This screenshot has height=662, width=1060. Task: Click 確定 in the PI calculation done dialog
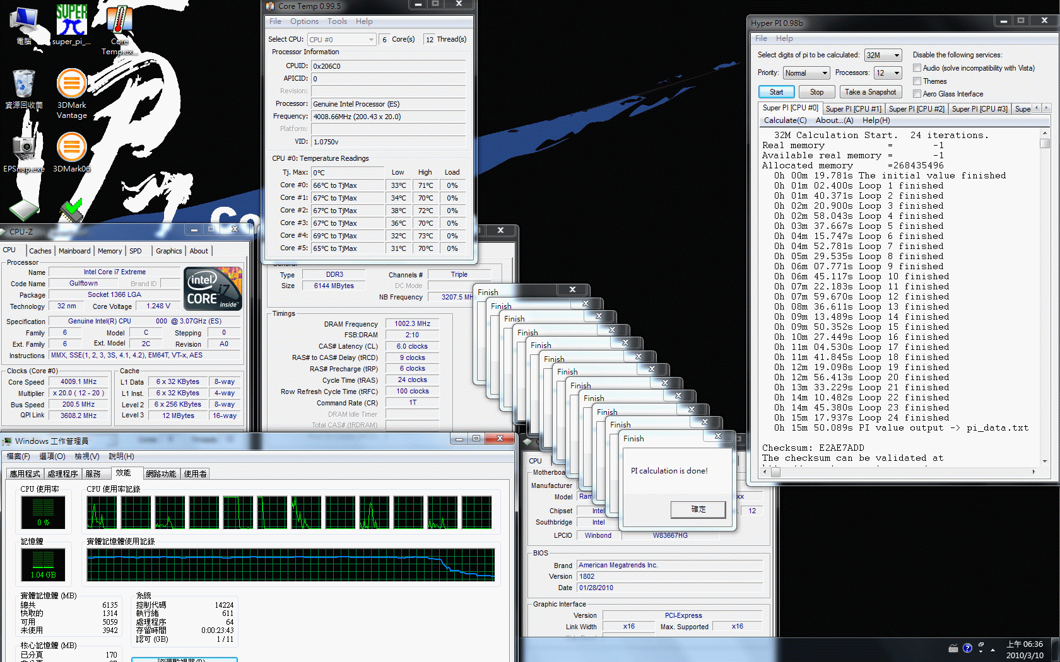[698, 509]
